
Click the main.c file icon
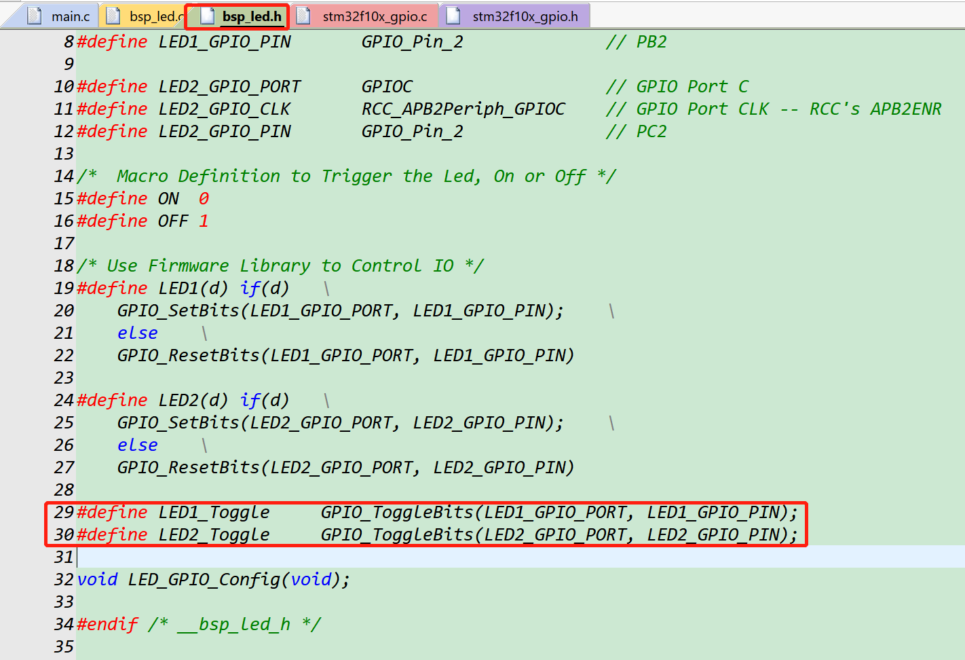click(x=35, y=16)
